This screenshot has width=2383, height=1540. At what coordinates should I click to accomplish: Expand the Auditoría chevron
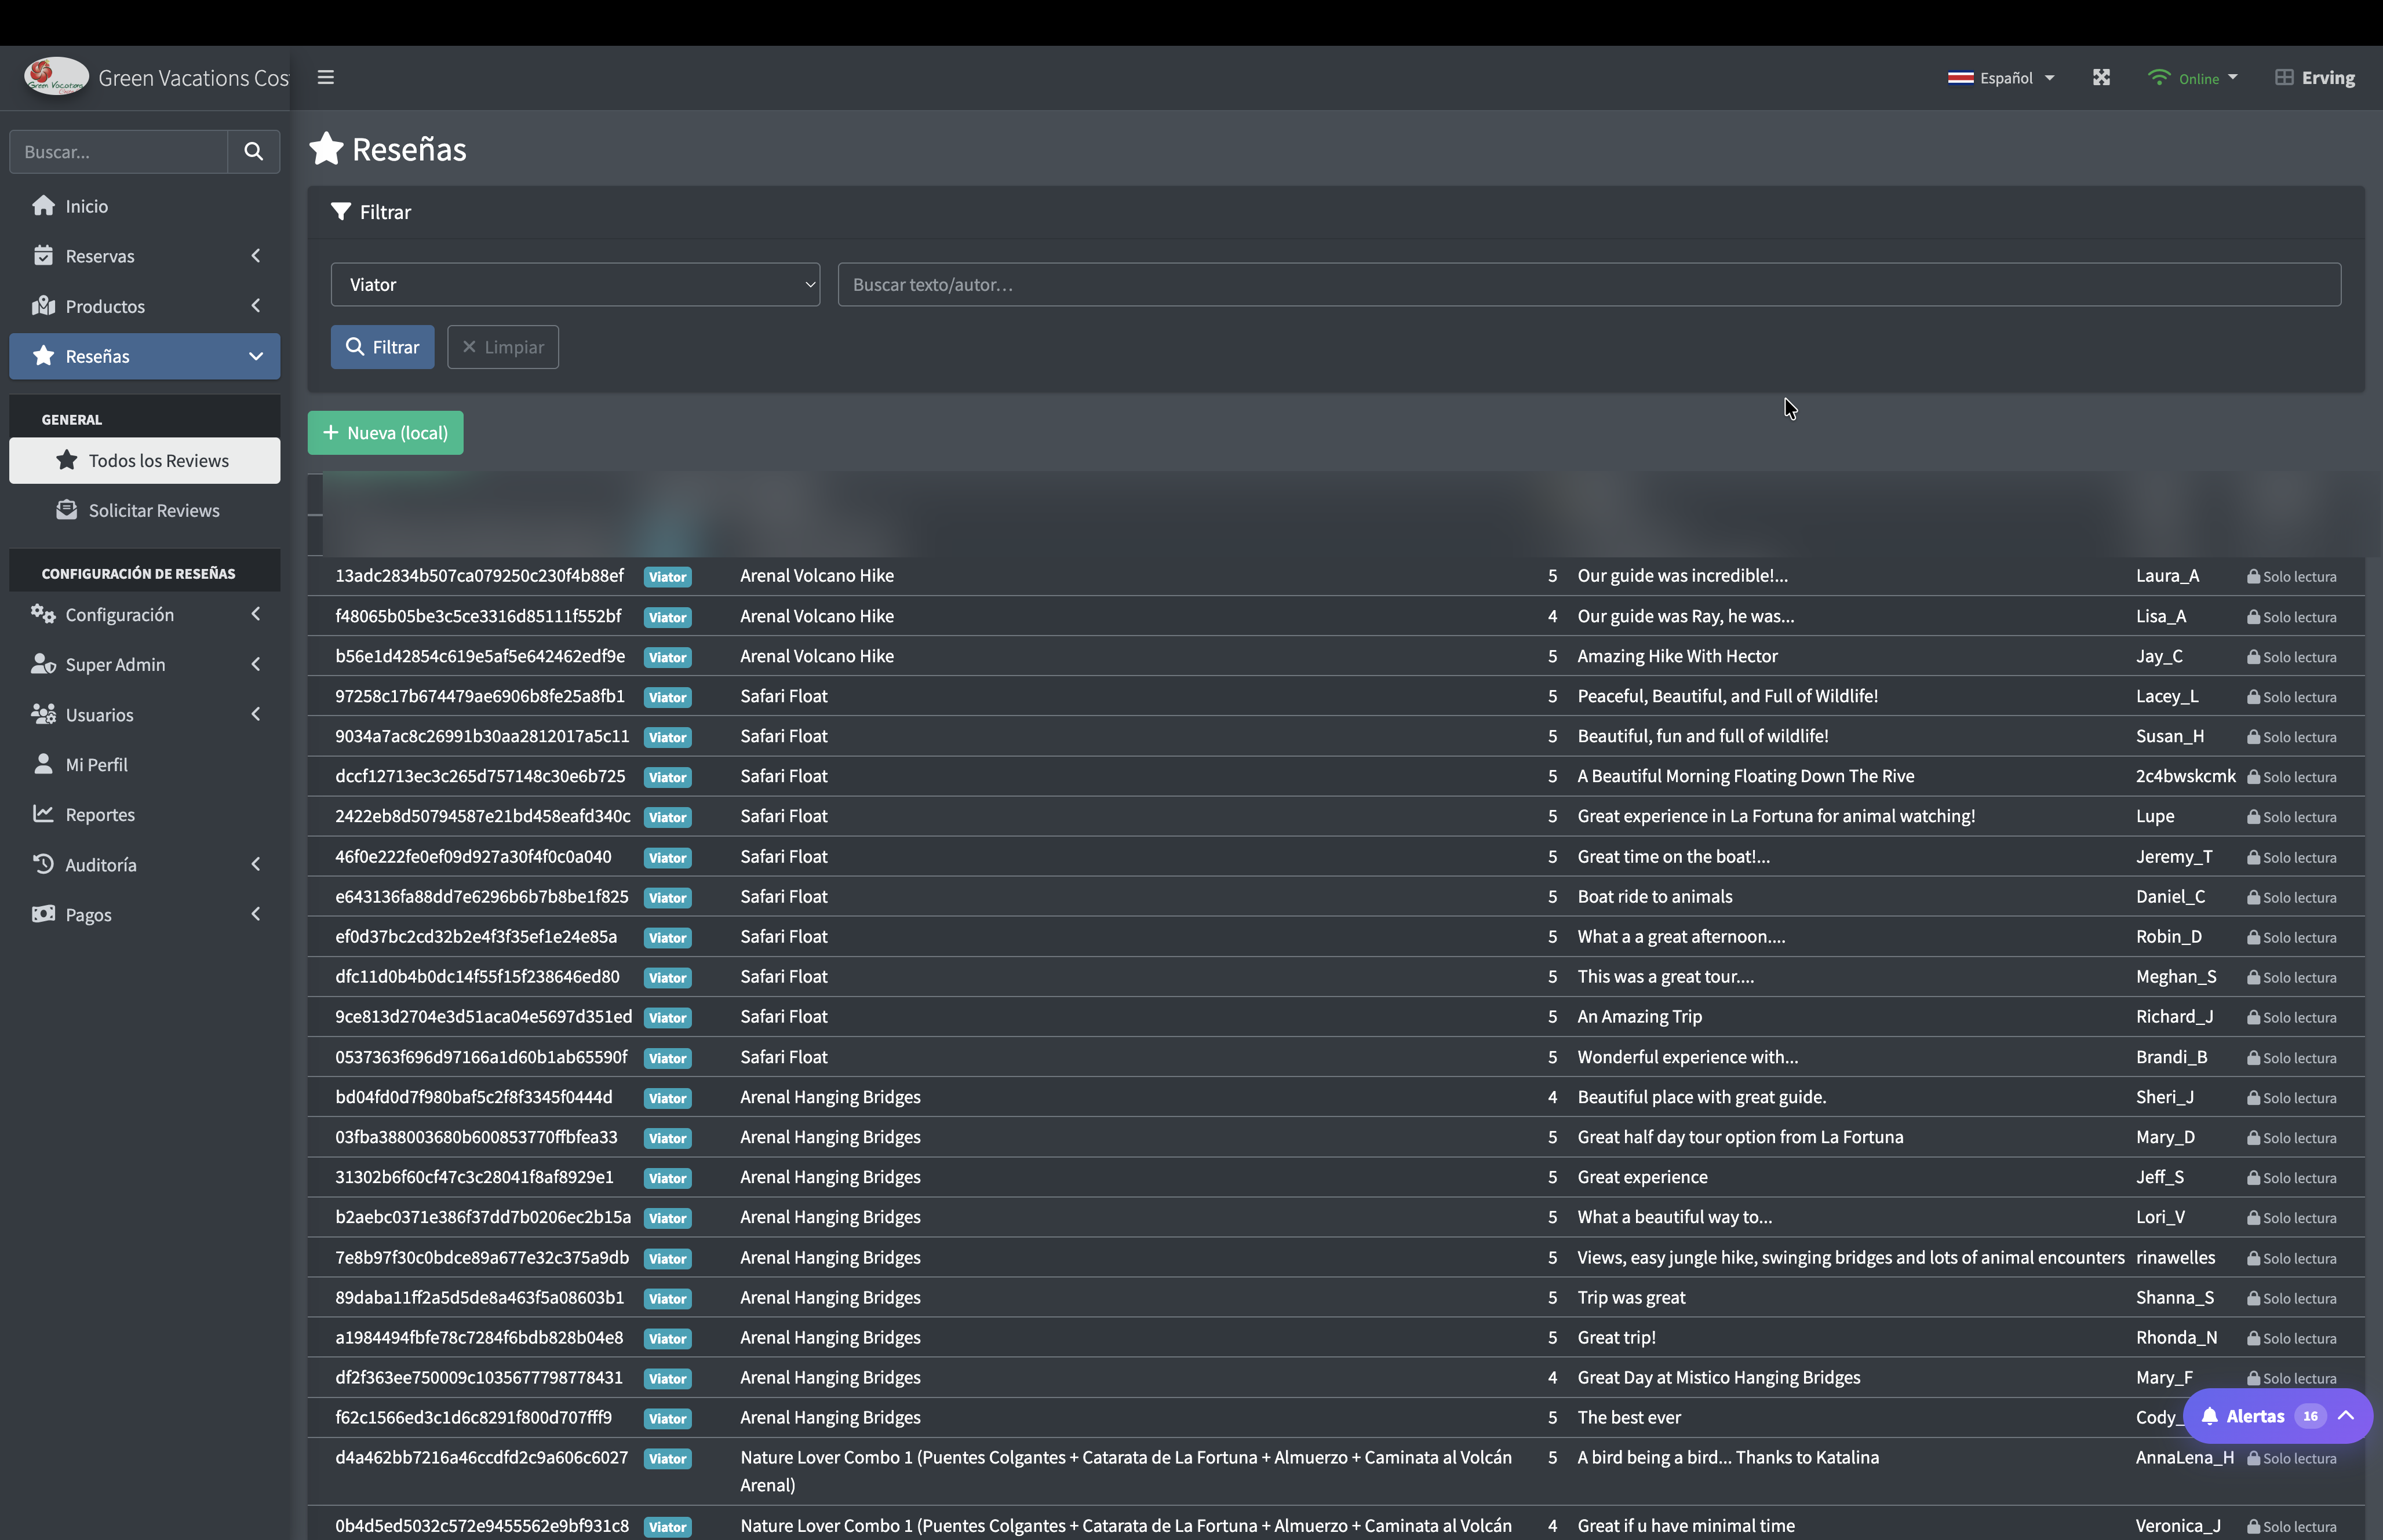256,863
